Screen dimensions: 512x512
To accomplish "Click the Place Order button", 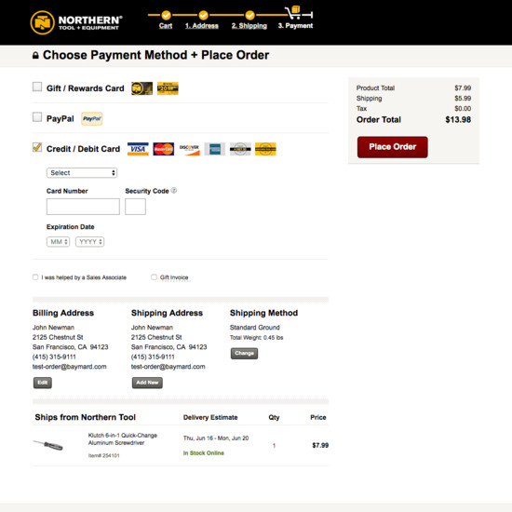I will point(393,147).
